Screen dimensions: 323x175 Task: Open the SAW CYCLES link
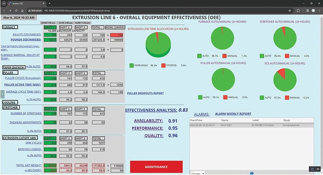click(x=33, y=143)
